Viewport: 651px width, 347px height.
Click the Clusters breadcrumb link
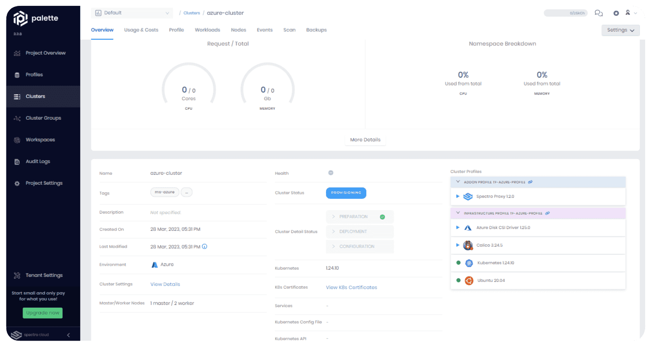point(191,13)
